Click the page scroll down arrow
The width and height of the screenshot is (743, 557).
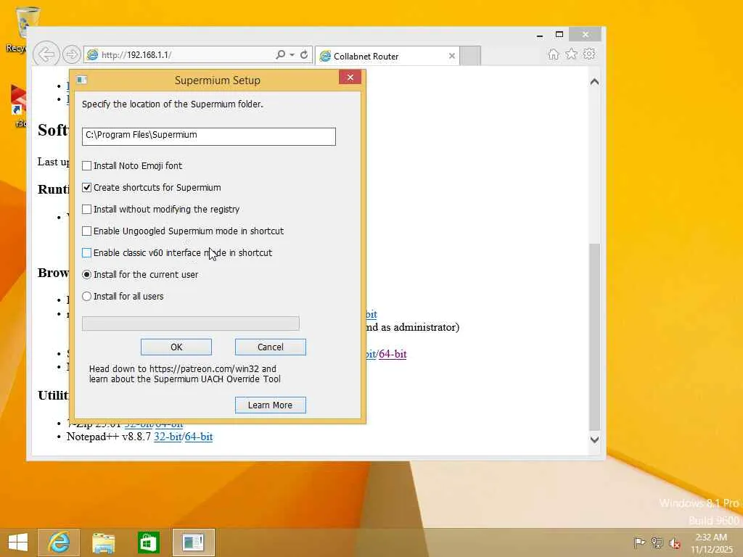coord(595,440)
